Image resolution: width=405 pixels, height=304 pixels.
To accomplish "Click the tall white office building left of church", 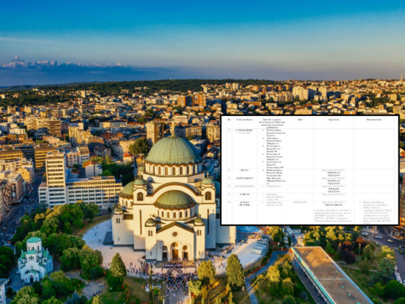I will pos(56,178).
